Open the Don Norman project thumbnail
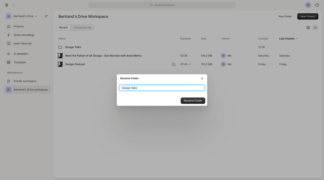Screen dimensions: 324x180 click(x=60, y=56)
